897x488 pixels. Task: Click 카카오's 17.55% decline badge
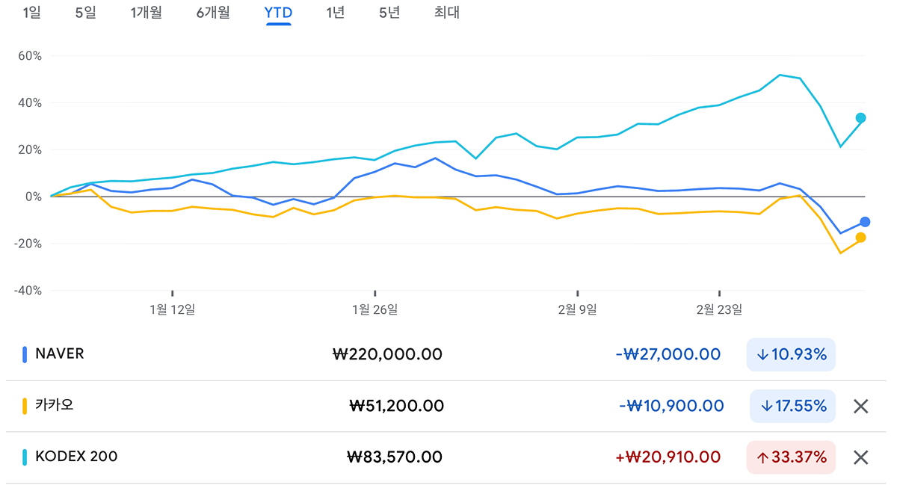(794, 406)
